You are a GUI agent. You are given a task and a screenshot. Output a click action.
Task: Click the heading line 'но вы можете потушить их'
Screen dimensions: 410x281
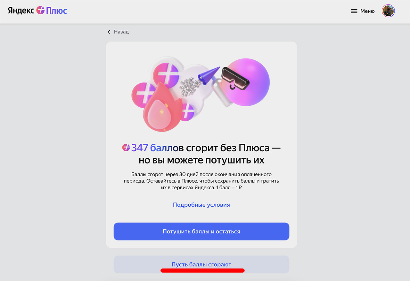click(x=201, y=160)
